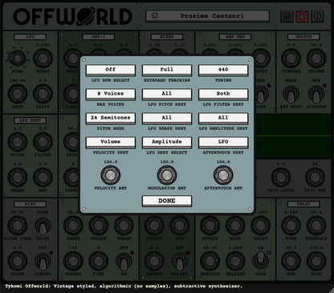This screenshot has width=334, height=293.
Task: Click the Aftertouch Amt knob
Action: 223,175
